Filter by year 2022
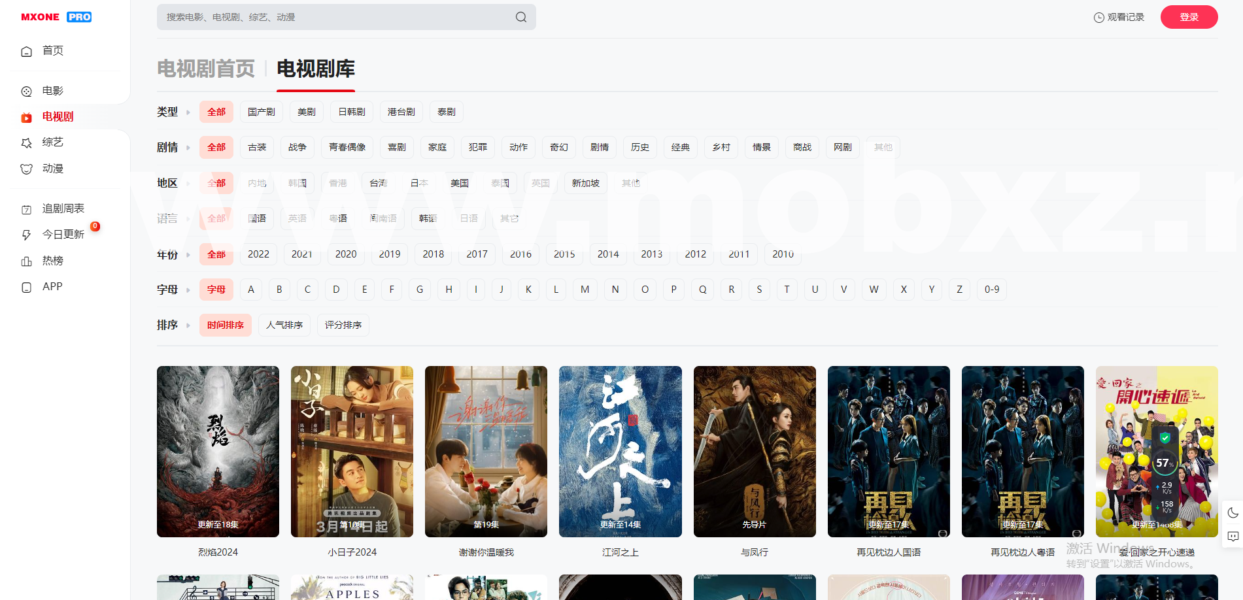1243x600 pixels. pos(258,254)
